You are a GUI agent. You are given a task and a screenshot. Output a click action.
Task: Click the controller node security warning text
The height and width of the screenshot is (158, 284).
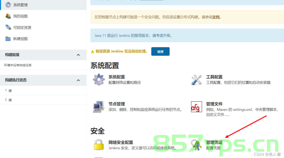(x=158, y=17)
